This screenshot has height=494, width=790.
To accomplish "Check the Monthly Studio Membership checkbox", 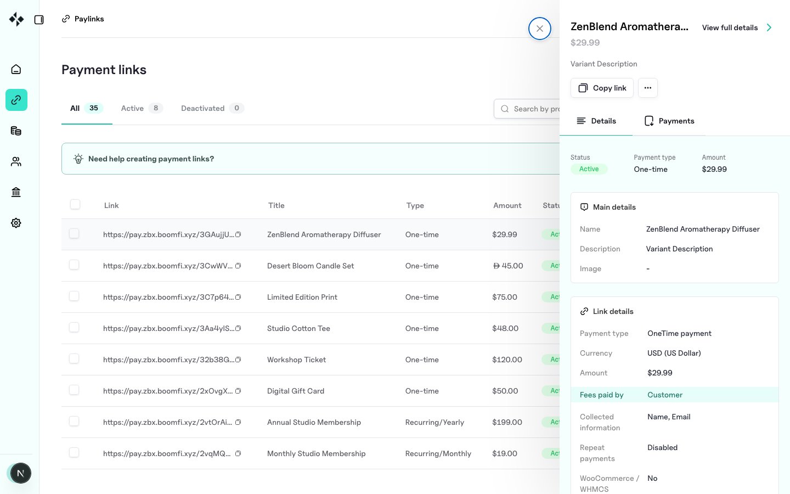I will click(x=74, y=452).
